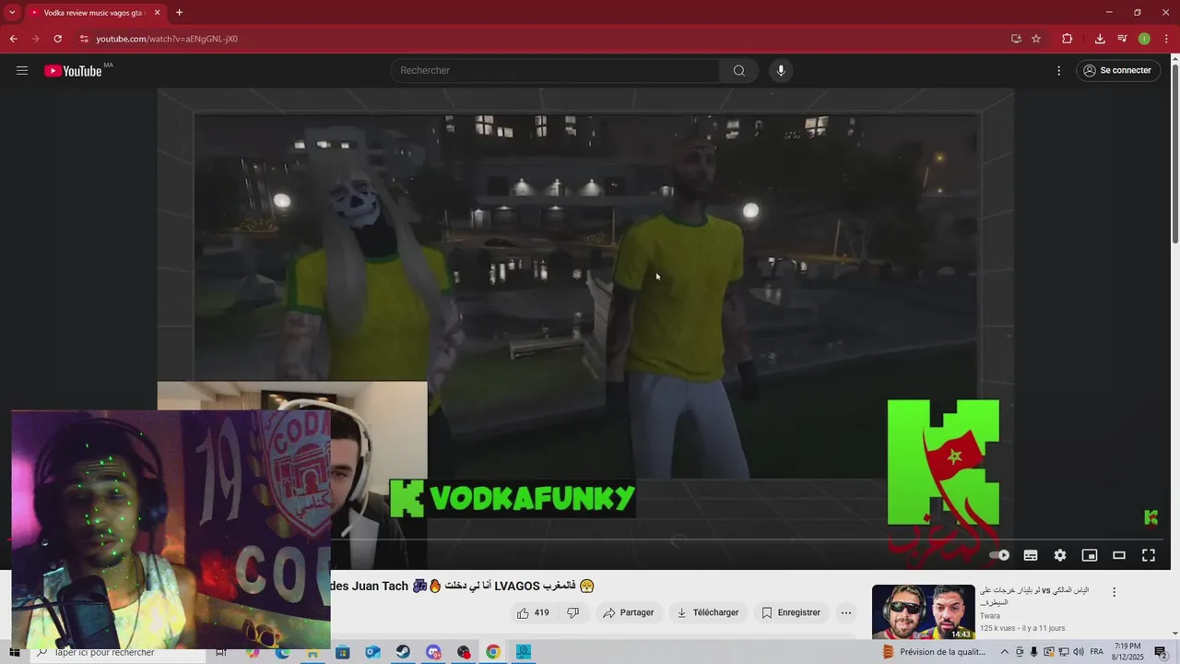Open File Explorer from taskbar
The image size is (1180, 664).
pos(313,652)
